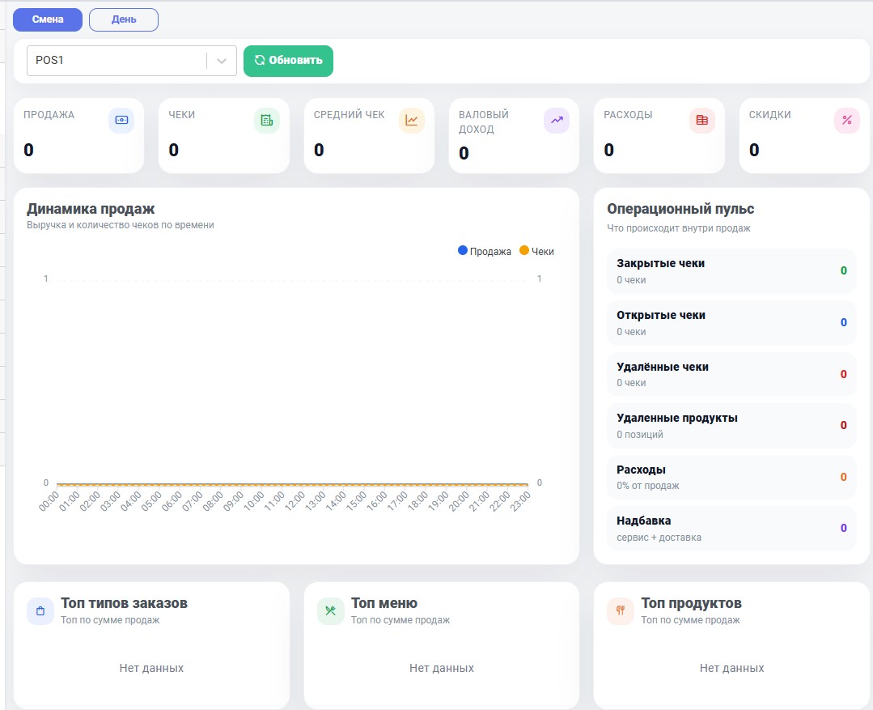Click the Операционный пульс heading

(x=680, y=209)
